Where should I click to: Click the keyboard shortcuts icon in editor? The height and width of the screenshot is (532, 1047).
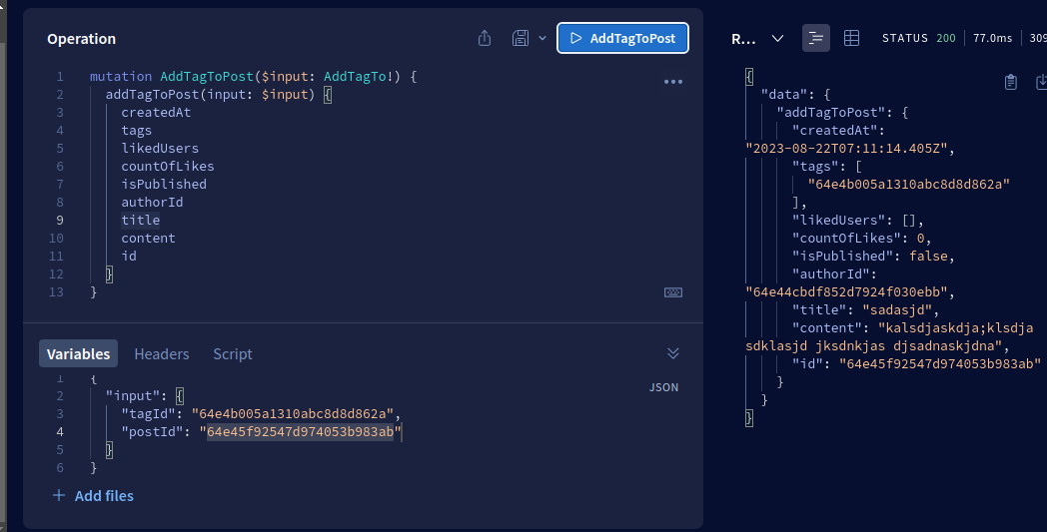[673, 292]
